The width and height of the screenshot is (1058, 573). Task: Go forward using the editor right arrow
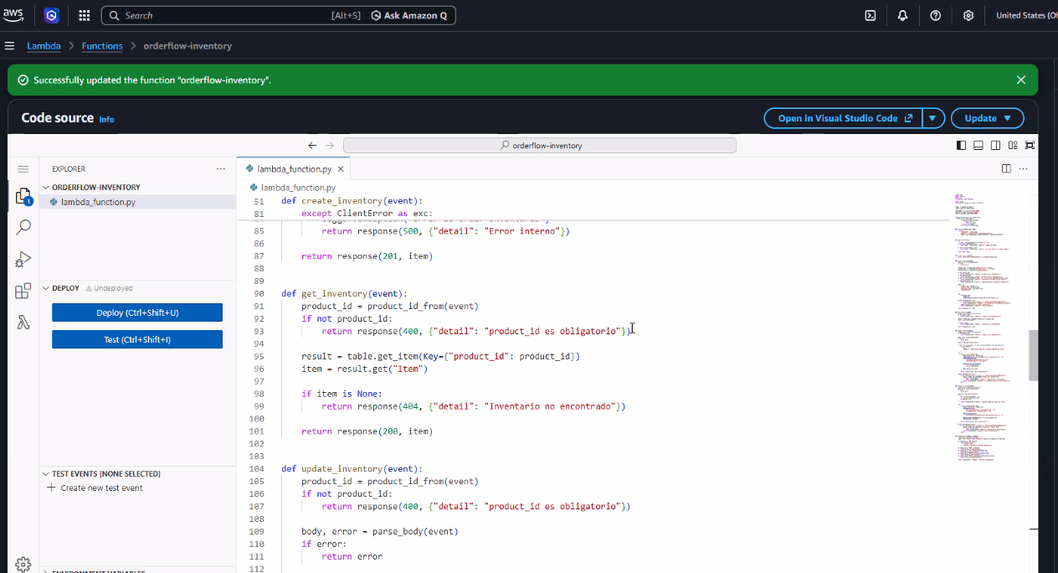coord(330,146)
